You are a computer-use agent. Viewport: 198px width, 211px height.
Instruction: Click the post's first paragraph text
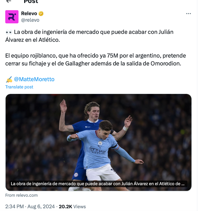(89, 36)
